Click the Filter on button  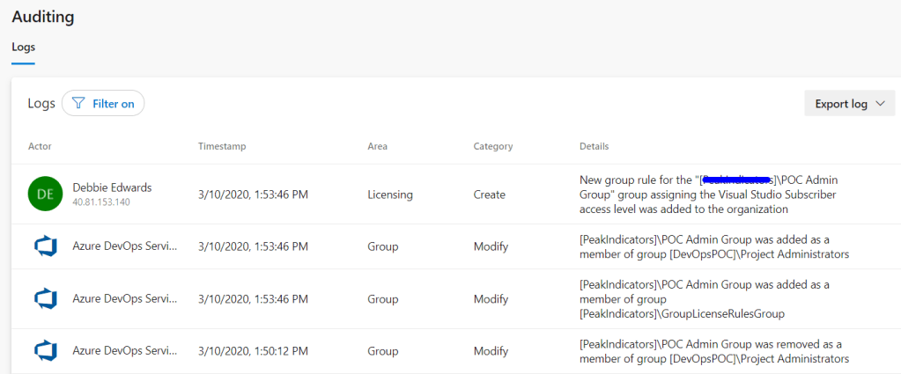click(103, 104)
